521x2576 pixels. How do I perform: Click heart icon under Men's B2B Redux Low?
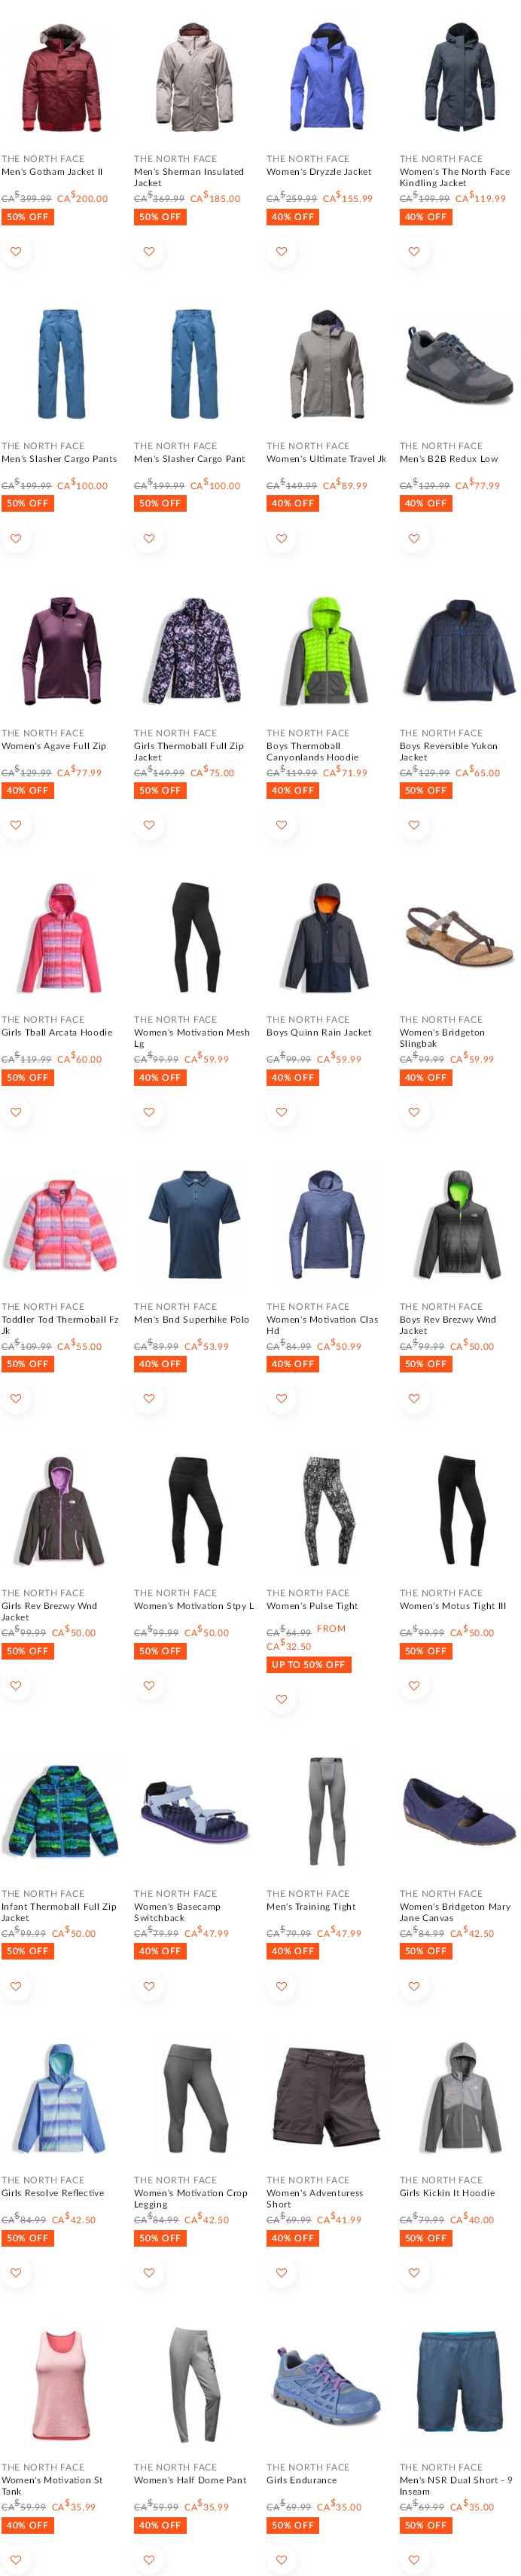click(x=414, y=539)
